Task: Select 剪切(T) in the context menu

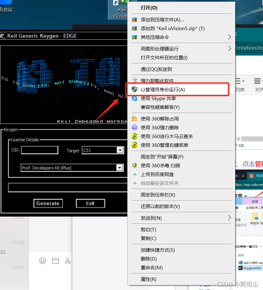Action: [x=181, y=229]
